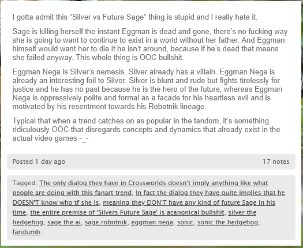Click the phrase 'This whole thing is OOC bullshit'

[x=129, y=58]
